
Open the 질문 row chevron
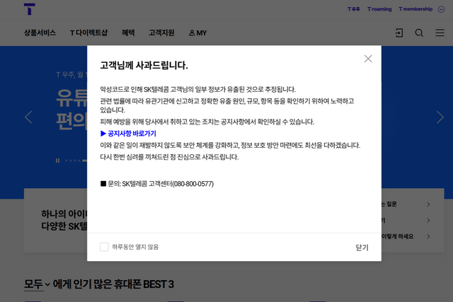coord(428,204)
